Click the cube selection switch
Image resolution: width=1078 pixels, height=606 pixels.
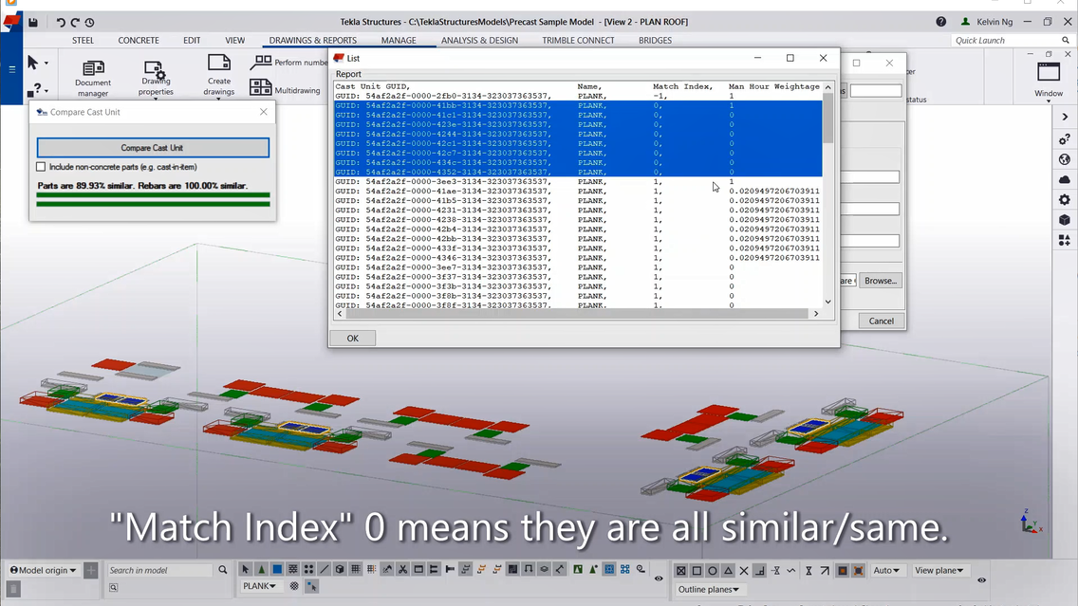340,570
